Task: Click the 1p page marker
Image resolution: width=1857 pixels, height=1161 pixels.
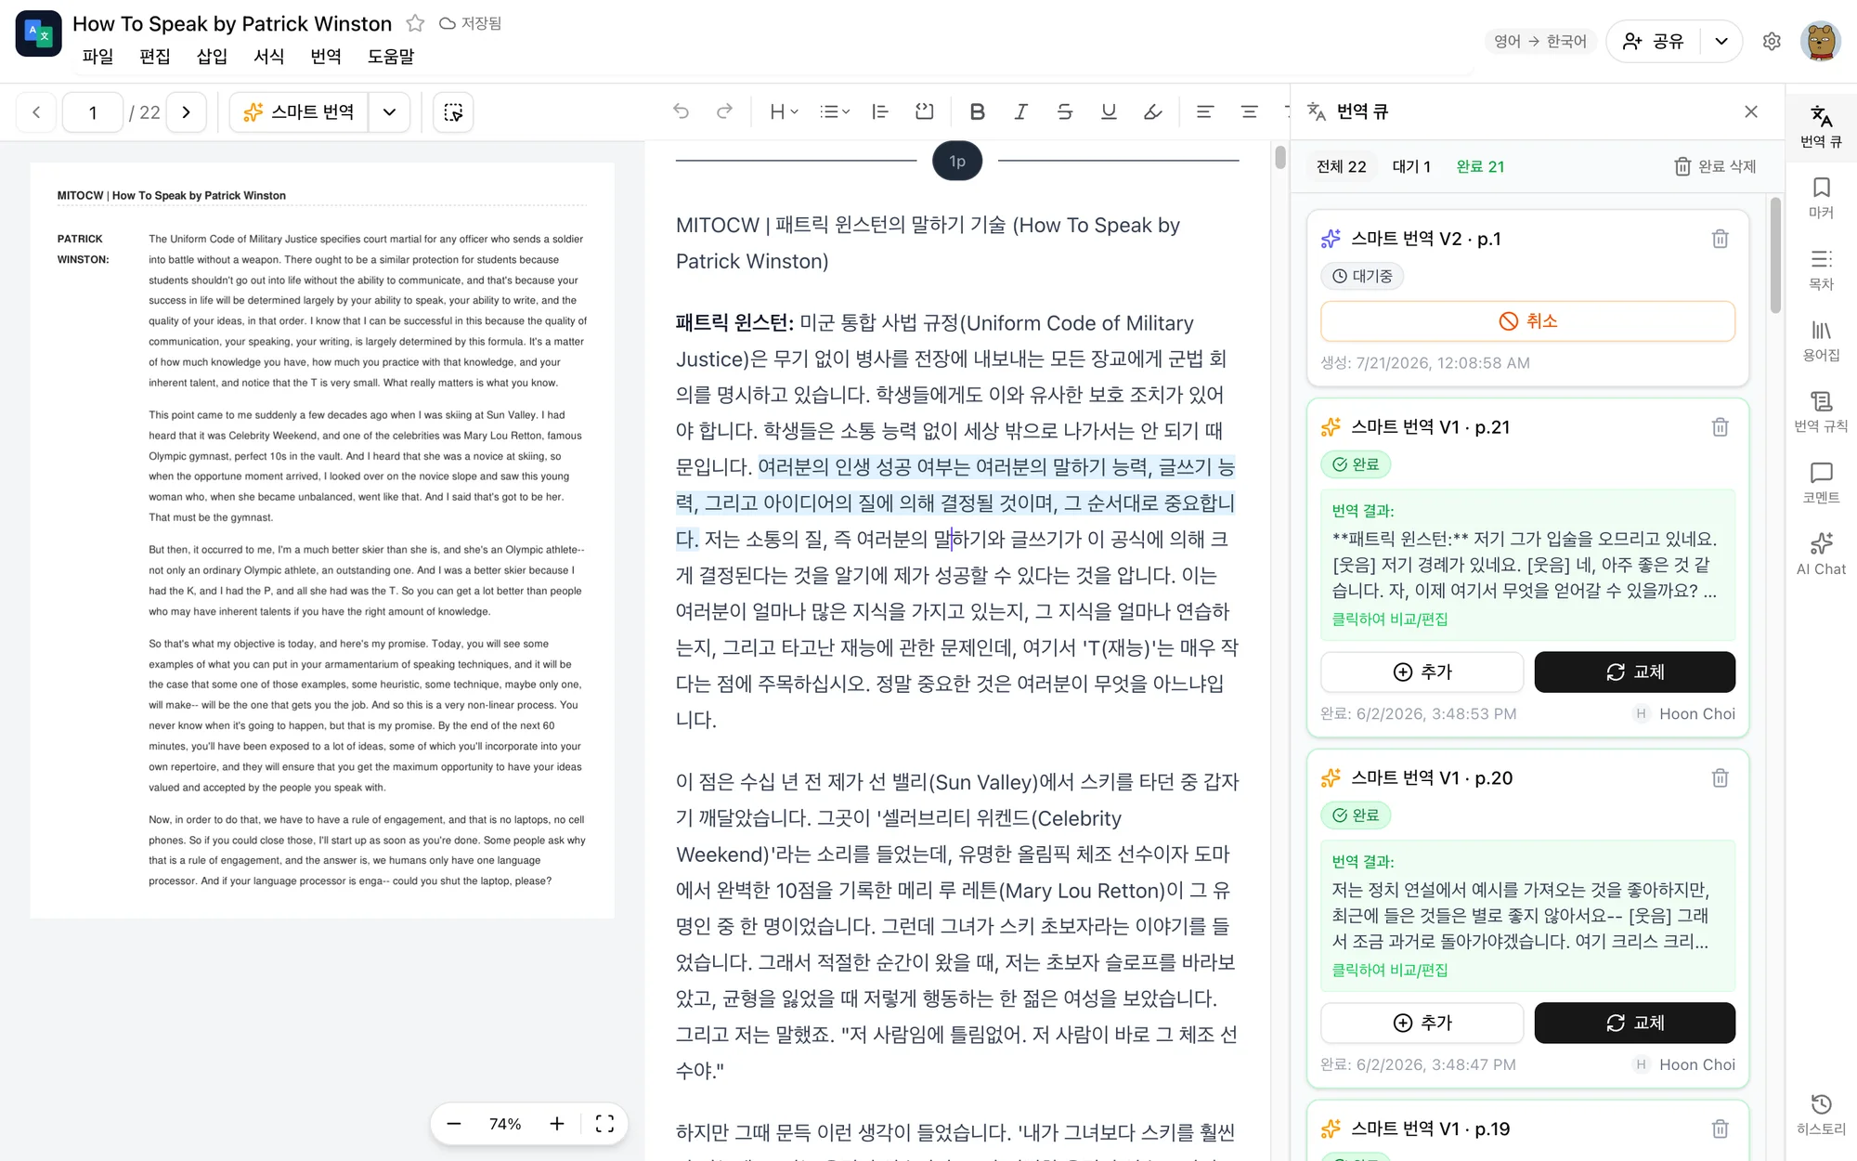Action: point(957,161)
